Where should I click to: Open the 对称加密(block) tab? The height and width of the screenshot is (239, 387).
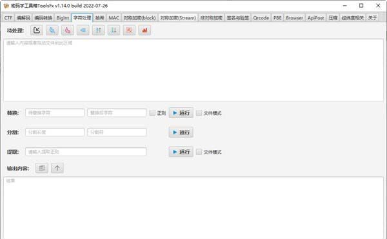point(140,18)
